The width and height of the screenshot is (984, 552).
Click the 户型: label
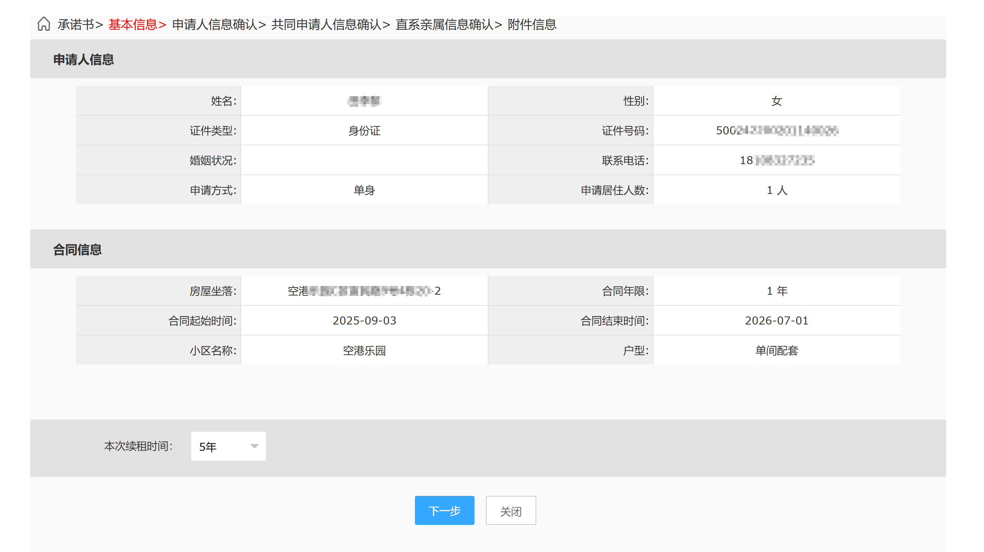(x=636, y=351)
